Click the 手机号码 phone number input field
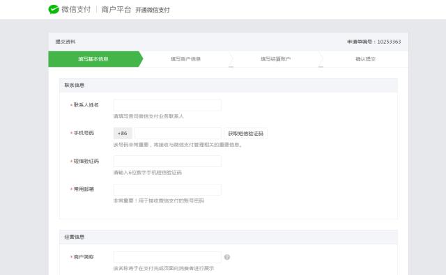Image resolution: width=446 pixels, height=275 pixels. pos(178,134)
